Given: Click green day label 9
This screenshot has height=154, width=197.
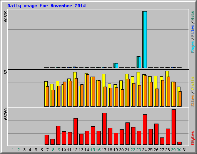Looking at the screenshot, I should [59, 150].
